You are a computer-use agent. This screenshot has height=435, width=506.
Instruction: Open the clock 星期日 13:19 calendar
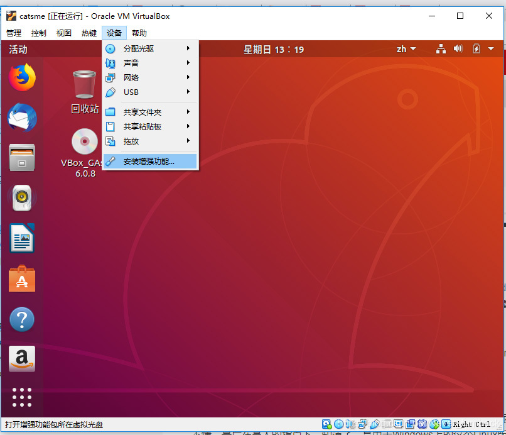coord(274,50)
